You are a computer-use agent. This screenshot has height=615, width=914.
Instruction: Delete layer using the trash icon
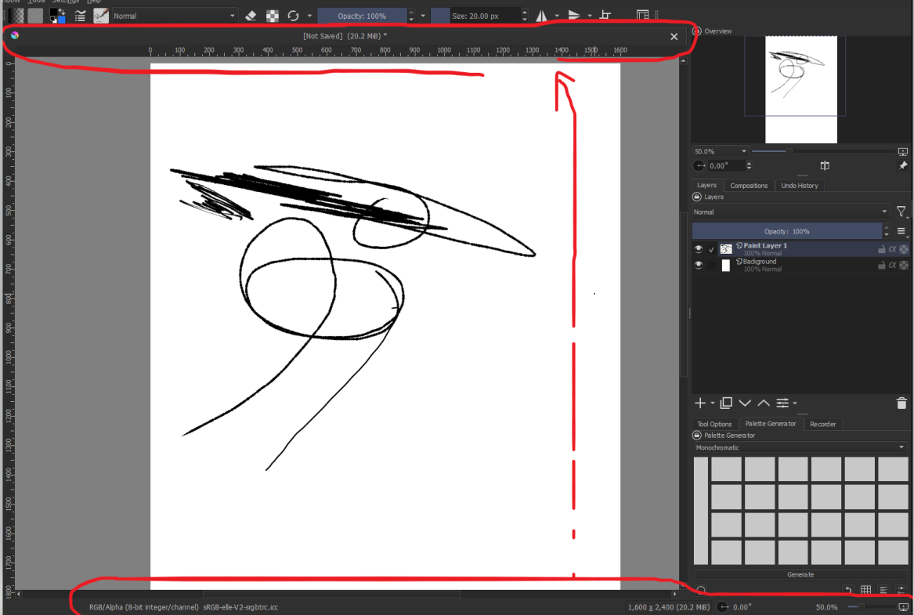point(901,403)
